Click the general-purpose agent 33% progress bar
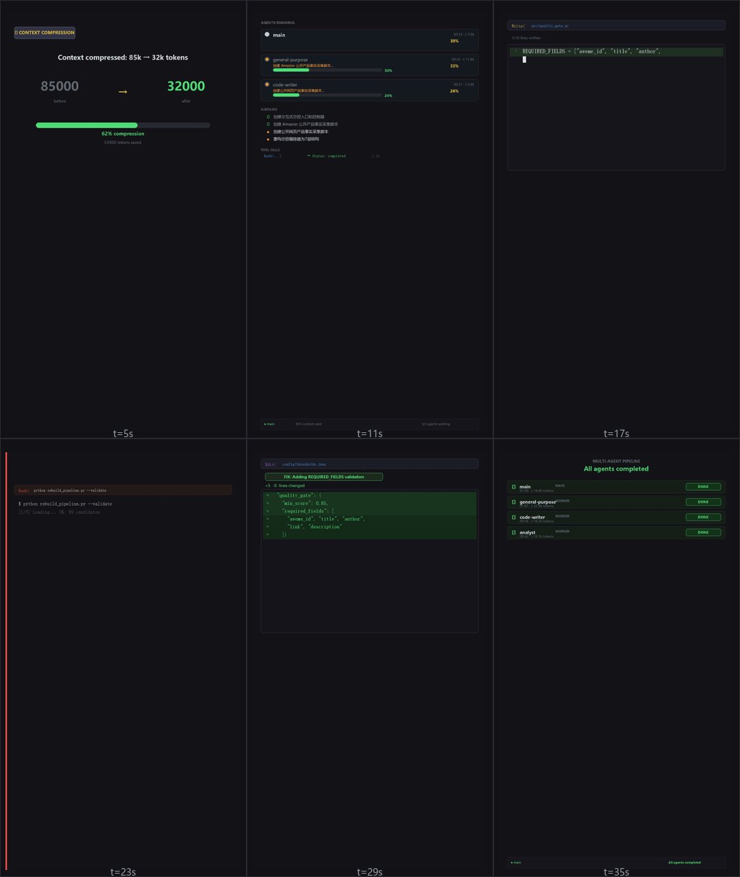The height and width of the screenshot is (877, 740). (328, 70)
